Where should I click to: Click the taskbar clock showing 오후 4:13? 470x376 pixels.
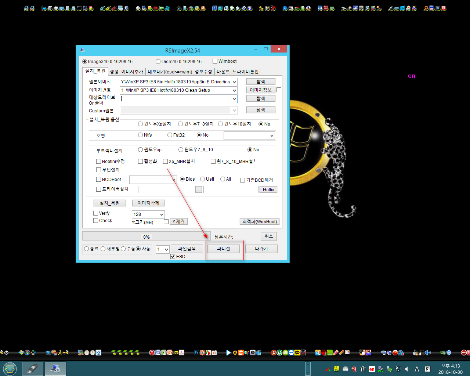[x=450, y=369]
